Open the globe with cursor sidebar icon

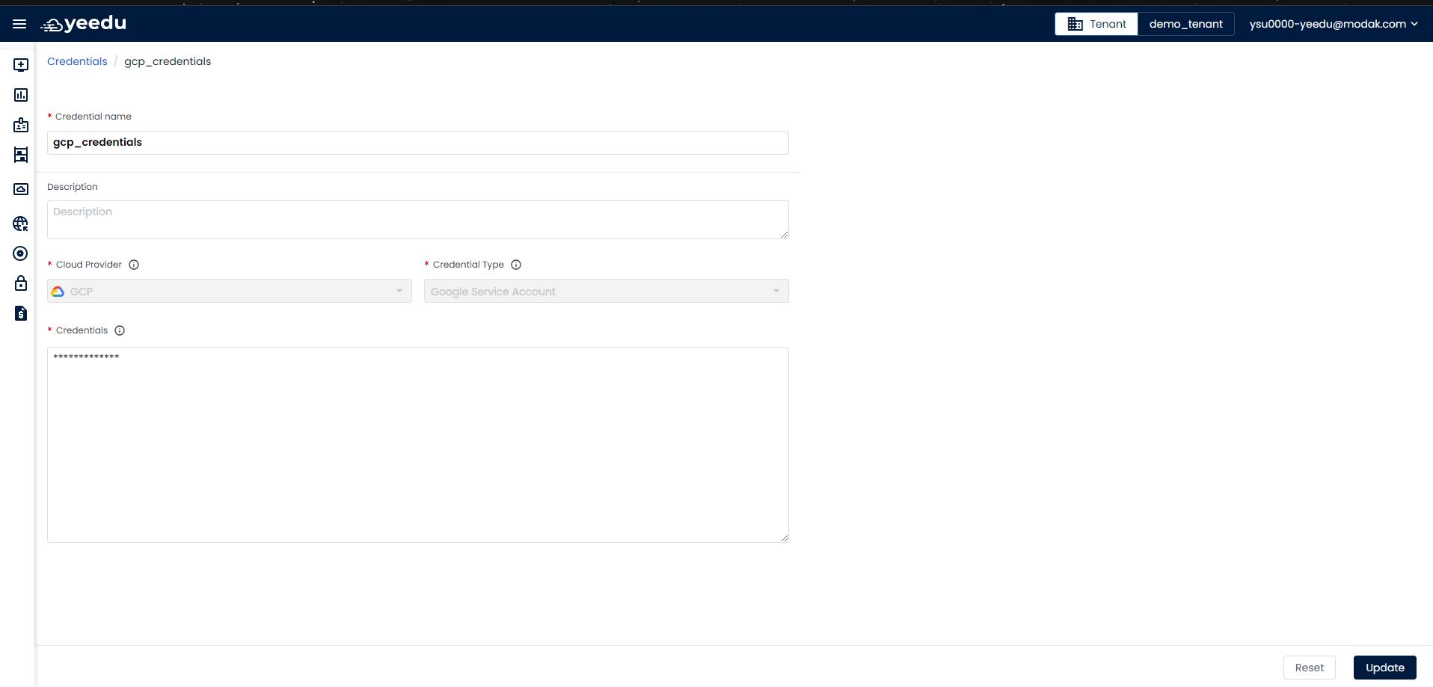(21, 224)
